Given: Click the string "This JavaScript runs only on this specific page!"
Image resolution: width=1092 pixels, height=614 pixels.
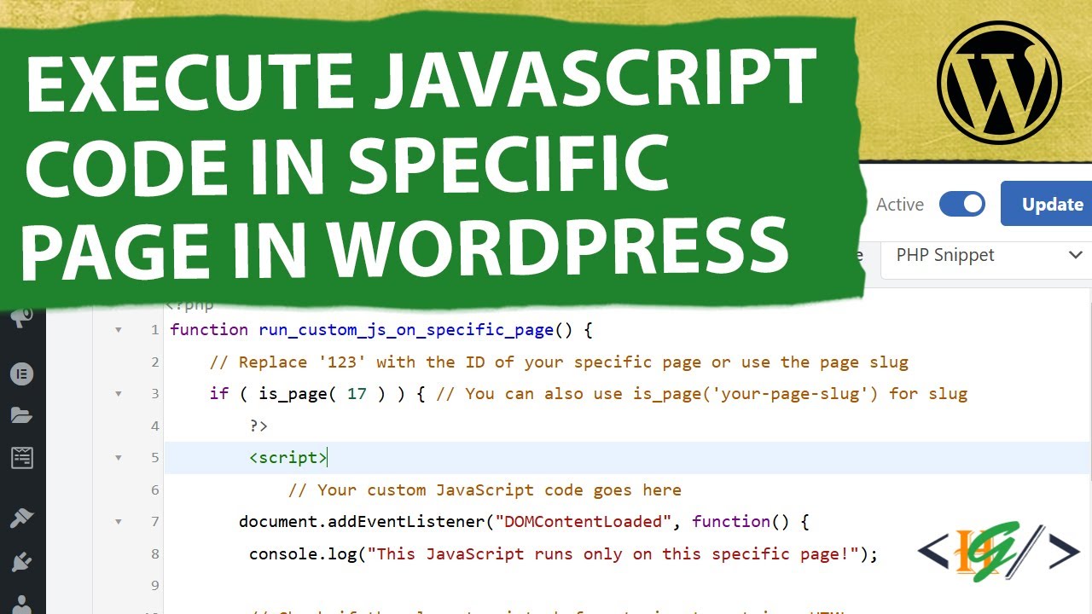Looking at the screenshot, I should (613, 553).
